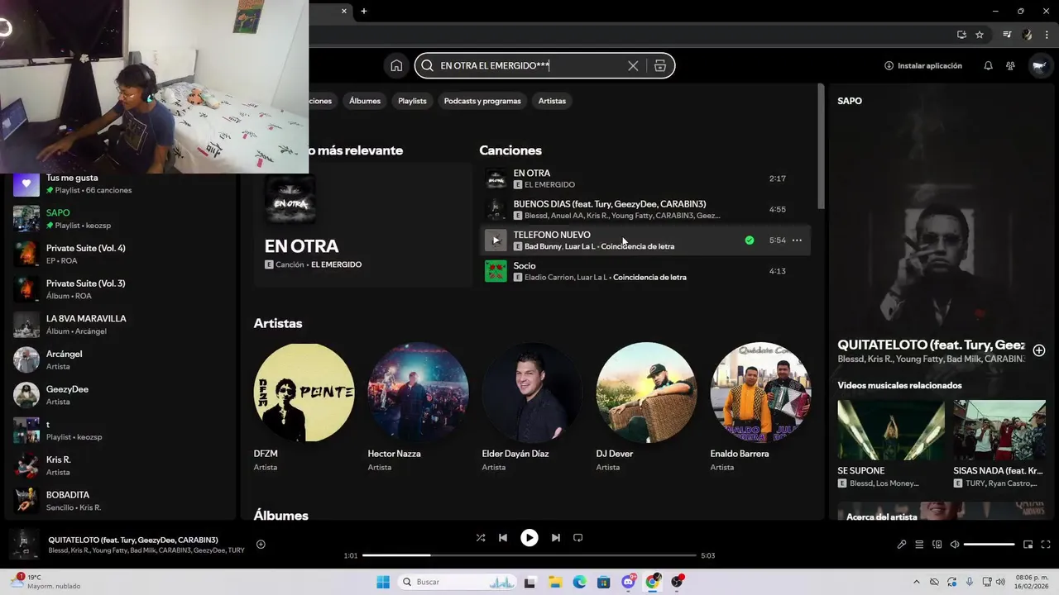This screenshot has height=595, width=1059.
Task: Open Microsoft Edge from taskbar
Action: click(x=579, y=582)
